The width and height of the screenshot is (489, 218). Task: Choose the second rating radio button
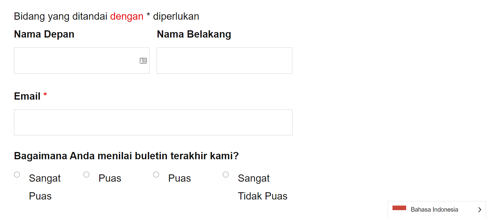87,175
